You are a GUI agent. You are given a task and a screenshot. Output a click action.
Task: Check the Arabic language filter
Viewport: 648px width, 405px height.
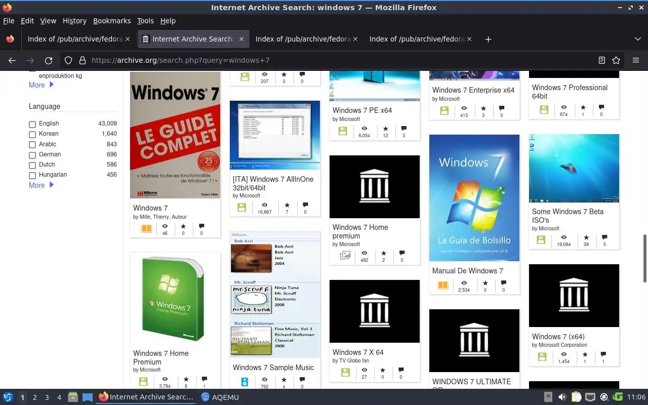coord(32,145)
